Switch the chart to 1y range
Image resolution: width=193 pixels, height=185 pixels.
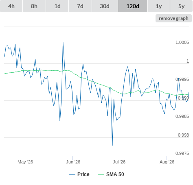point(159,6)
